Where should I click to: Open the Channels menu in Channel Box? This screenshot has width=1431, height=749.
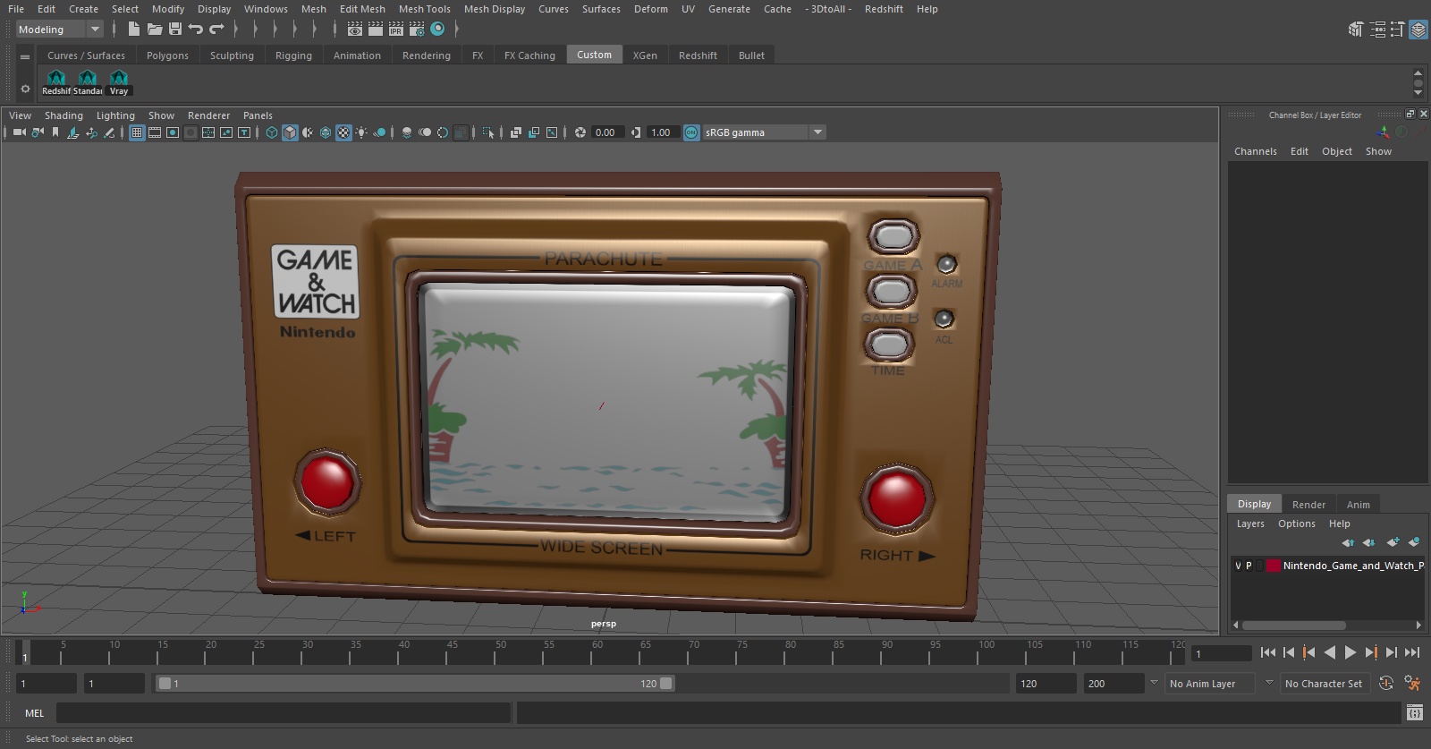(x=1255, y=151)
